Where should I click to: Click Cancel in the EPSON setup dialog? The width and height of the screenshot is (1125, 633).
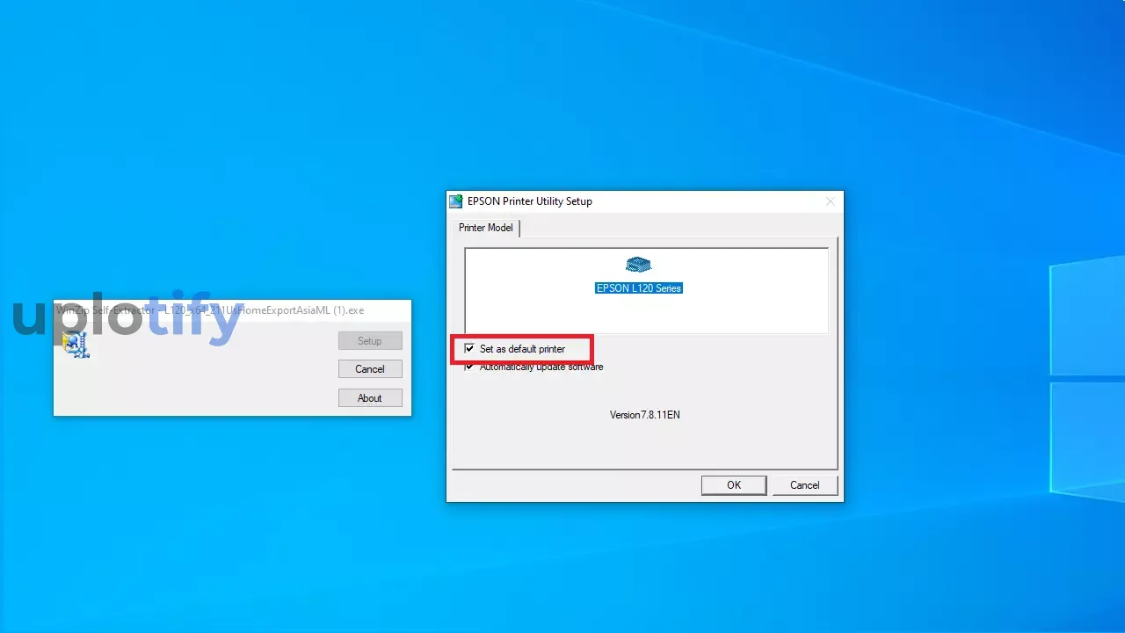pyautogui.click(x=805, y=485)
